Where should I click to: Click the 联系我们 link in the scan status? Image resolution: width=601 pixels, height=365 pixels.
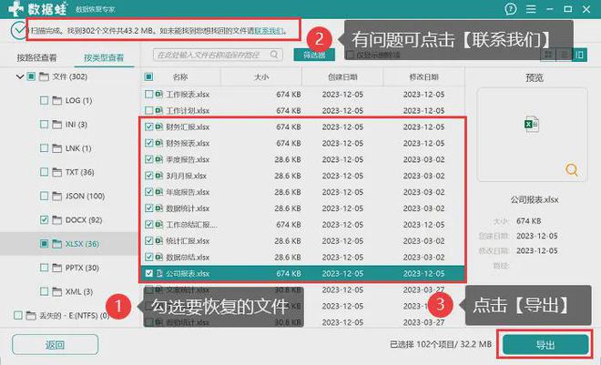[269, 31]
